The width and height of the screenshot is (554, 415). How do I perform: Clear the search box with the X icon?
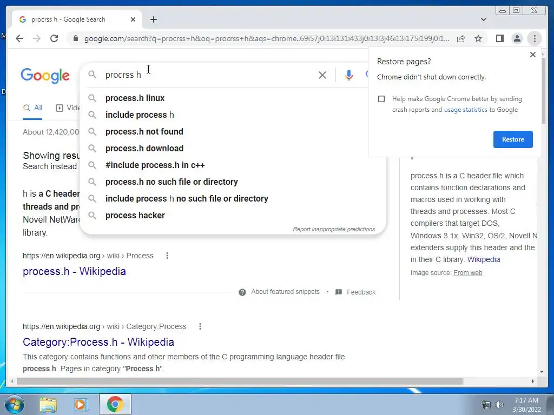[322, 75]
